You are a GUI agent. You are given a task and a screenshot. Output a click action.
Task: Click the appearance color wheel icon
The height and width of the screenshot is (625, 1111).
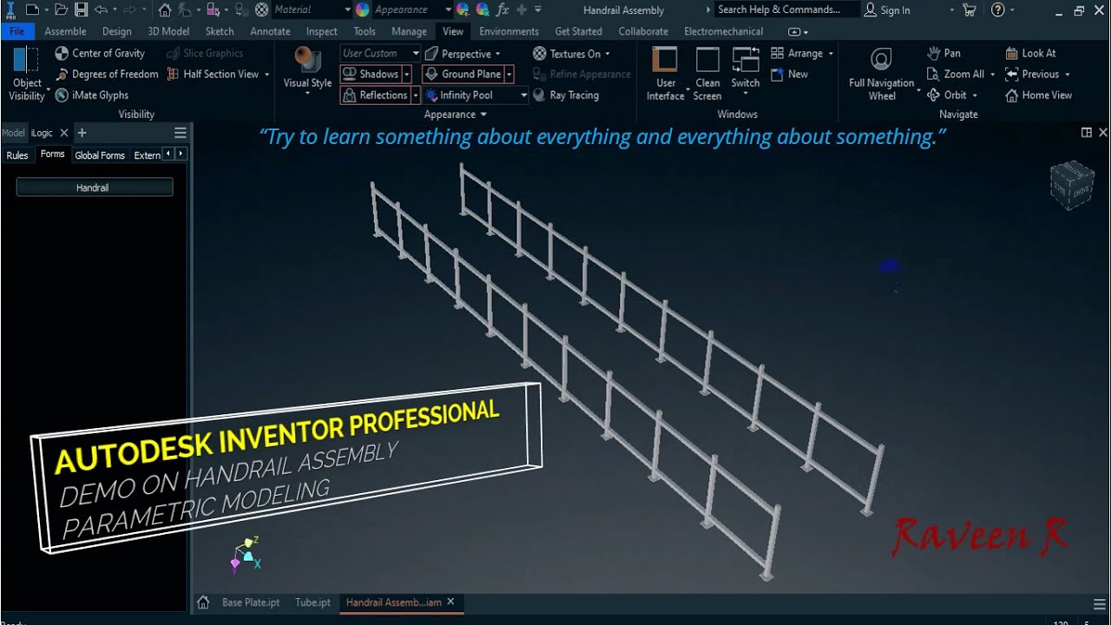(x=362, y=10)
